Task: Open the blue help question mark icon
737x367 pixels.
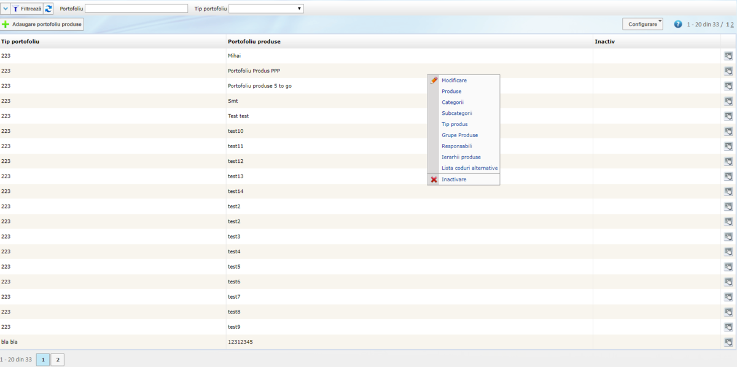Action: tap(678, 24)
